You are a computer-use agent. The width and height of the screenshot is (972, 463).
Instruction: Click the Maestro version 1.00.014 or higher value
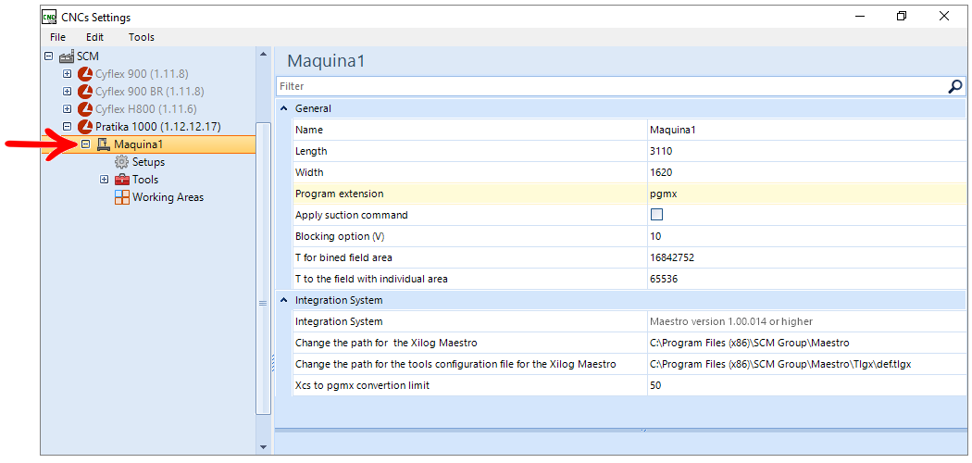point(806,321)
